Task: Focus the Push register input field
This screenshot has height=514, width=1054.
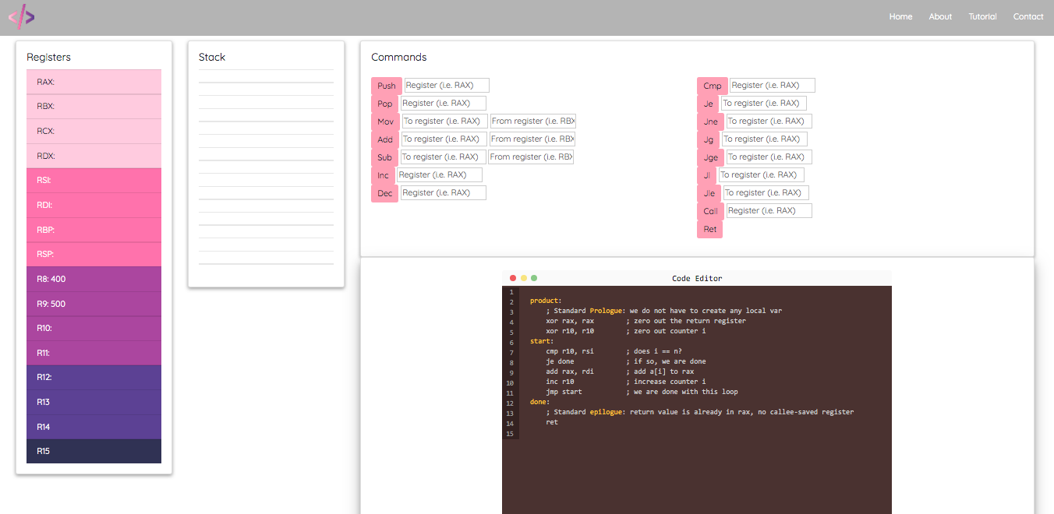Action: tap(447, 85)
